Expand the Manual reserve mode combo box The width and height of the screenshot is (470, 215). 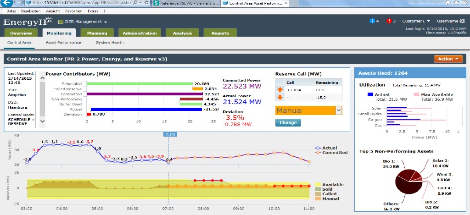click(339, 110)
